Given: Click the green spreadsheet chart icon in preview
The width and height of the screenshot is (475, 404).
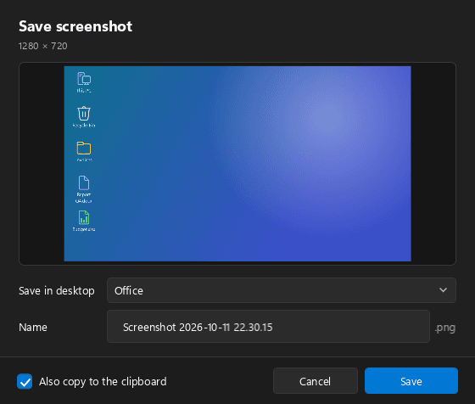Looking at the screenshot, I should [x=84, y=217].
